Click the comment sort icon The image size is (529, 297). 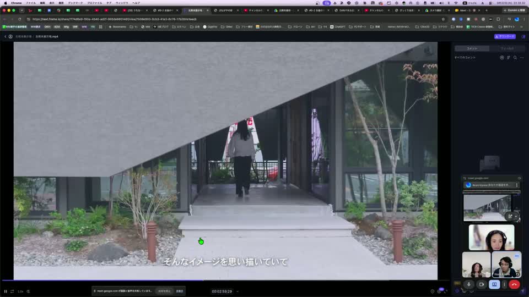coord(509,58)
